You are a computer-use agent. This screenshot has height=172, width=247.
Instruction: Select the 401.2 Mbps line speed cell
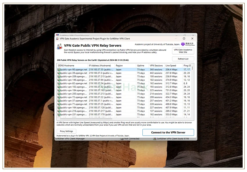[x=171, y=101]
